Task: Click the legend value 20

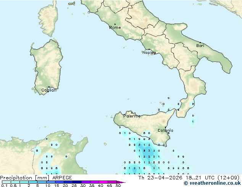Action: (x=65, y=185)
